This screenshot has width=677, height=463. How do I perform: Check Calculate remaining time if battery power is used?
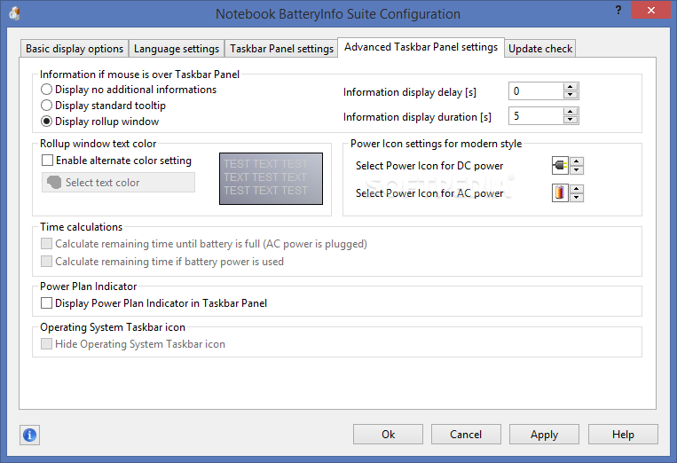(161, 262)
